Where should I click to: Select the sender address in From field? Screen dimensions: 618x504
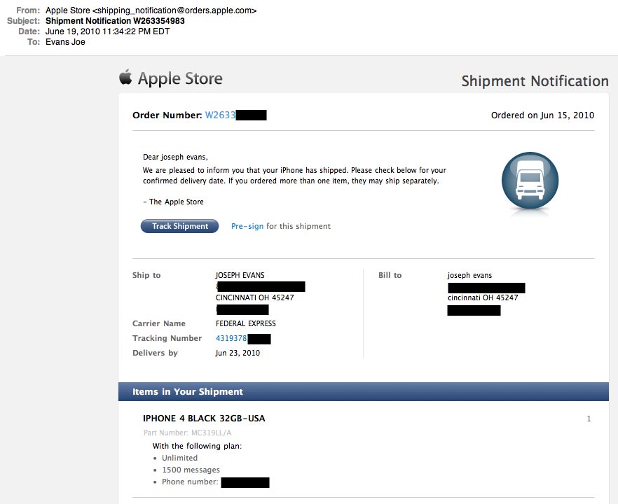tap(151, 10)
